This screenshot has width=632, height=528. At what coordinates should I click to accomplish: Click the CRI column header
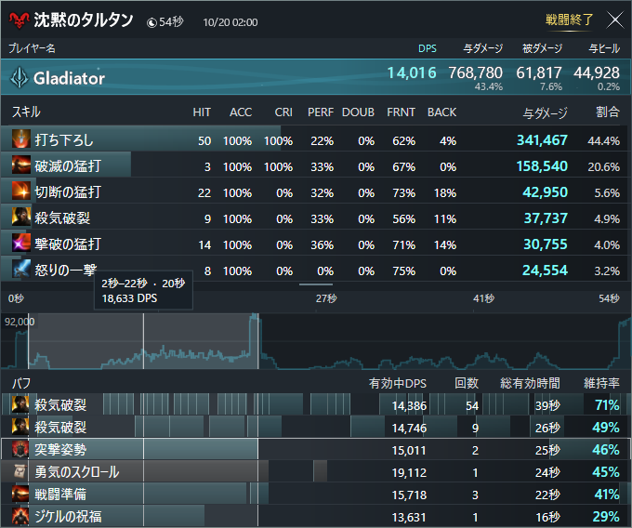283,112
